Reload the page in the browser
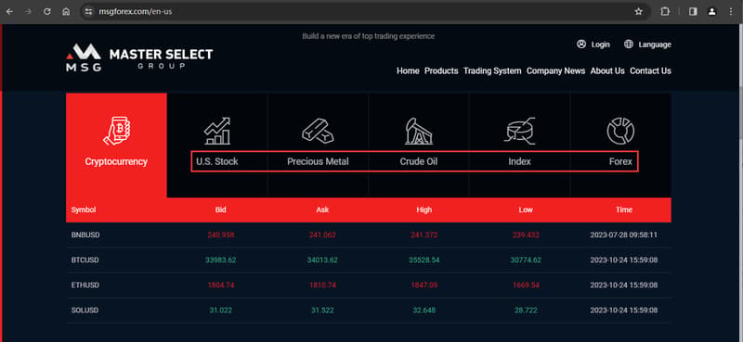Screen dimensions: 743x342 47,12
